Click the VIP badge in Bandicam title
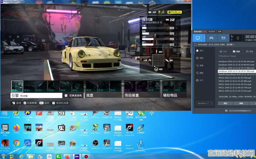This screenshot has width=256, height=159. 220,31
